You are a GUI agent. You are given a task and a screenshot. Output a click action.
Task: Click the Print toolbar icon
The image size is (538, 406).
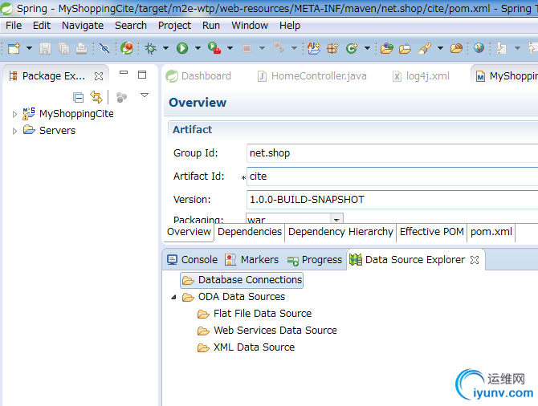click(81, 48)
